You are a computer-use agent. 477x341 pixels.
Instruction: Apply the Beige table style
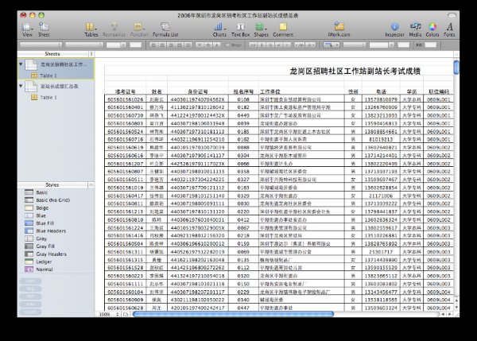click(37, 207)
